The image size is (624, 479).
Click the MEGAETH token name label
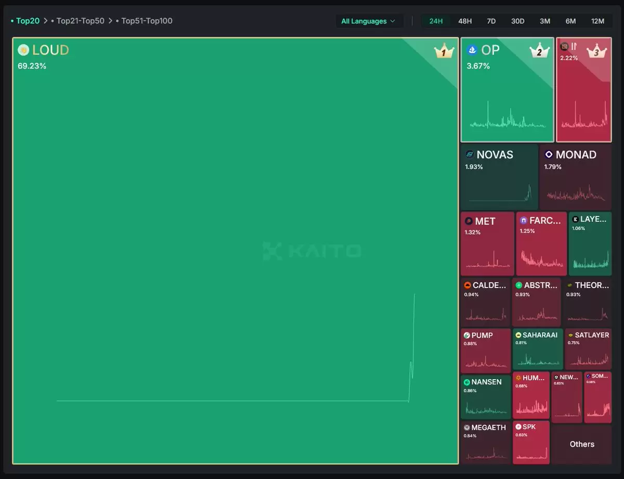tap(489, 428)
